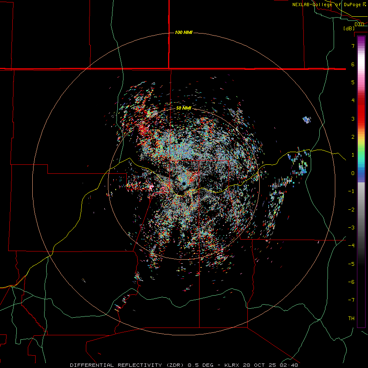The width and height of the screenshot is (368, 368).
Task: Click the 6 tick label on scale
Action: coord(353,64)
